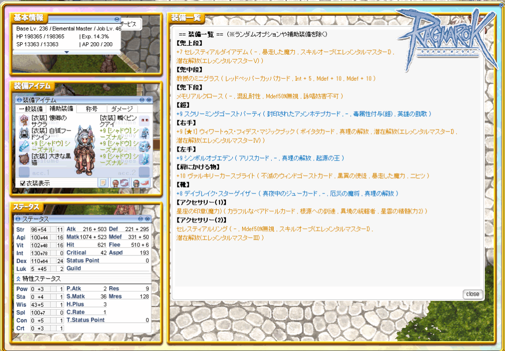Close the ステータス status window
Image resolution: width=505 pixels, height=351 pixels.
click(x=147, y=219)
